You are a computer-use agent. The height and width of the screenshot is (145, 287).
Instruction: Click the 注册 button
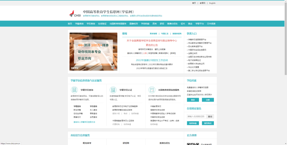pyautogui.click(x=208, y=100)
